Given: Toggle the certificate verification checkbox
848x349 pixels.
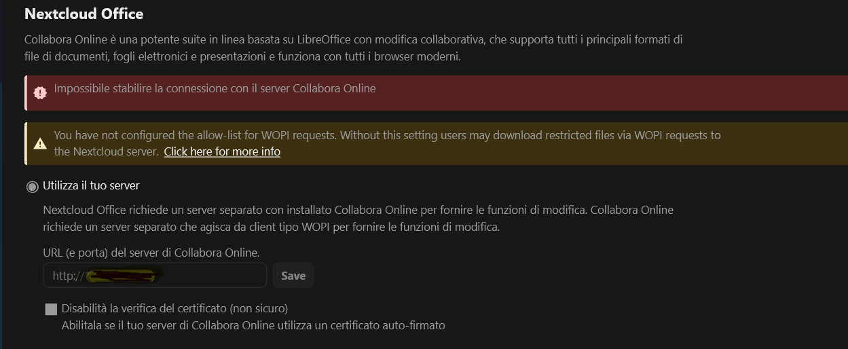Looking at the screenshot, I should click(51, 310).
